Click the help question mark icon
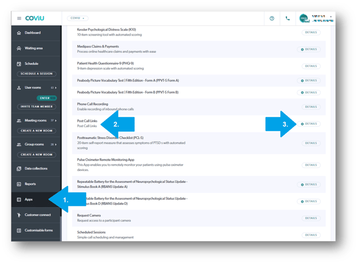Image resolution: width=358 pixels, height=264 pixels. click(272, 18)
